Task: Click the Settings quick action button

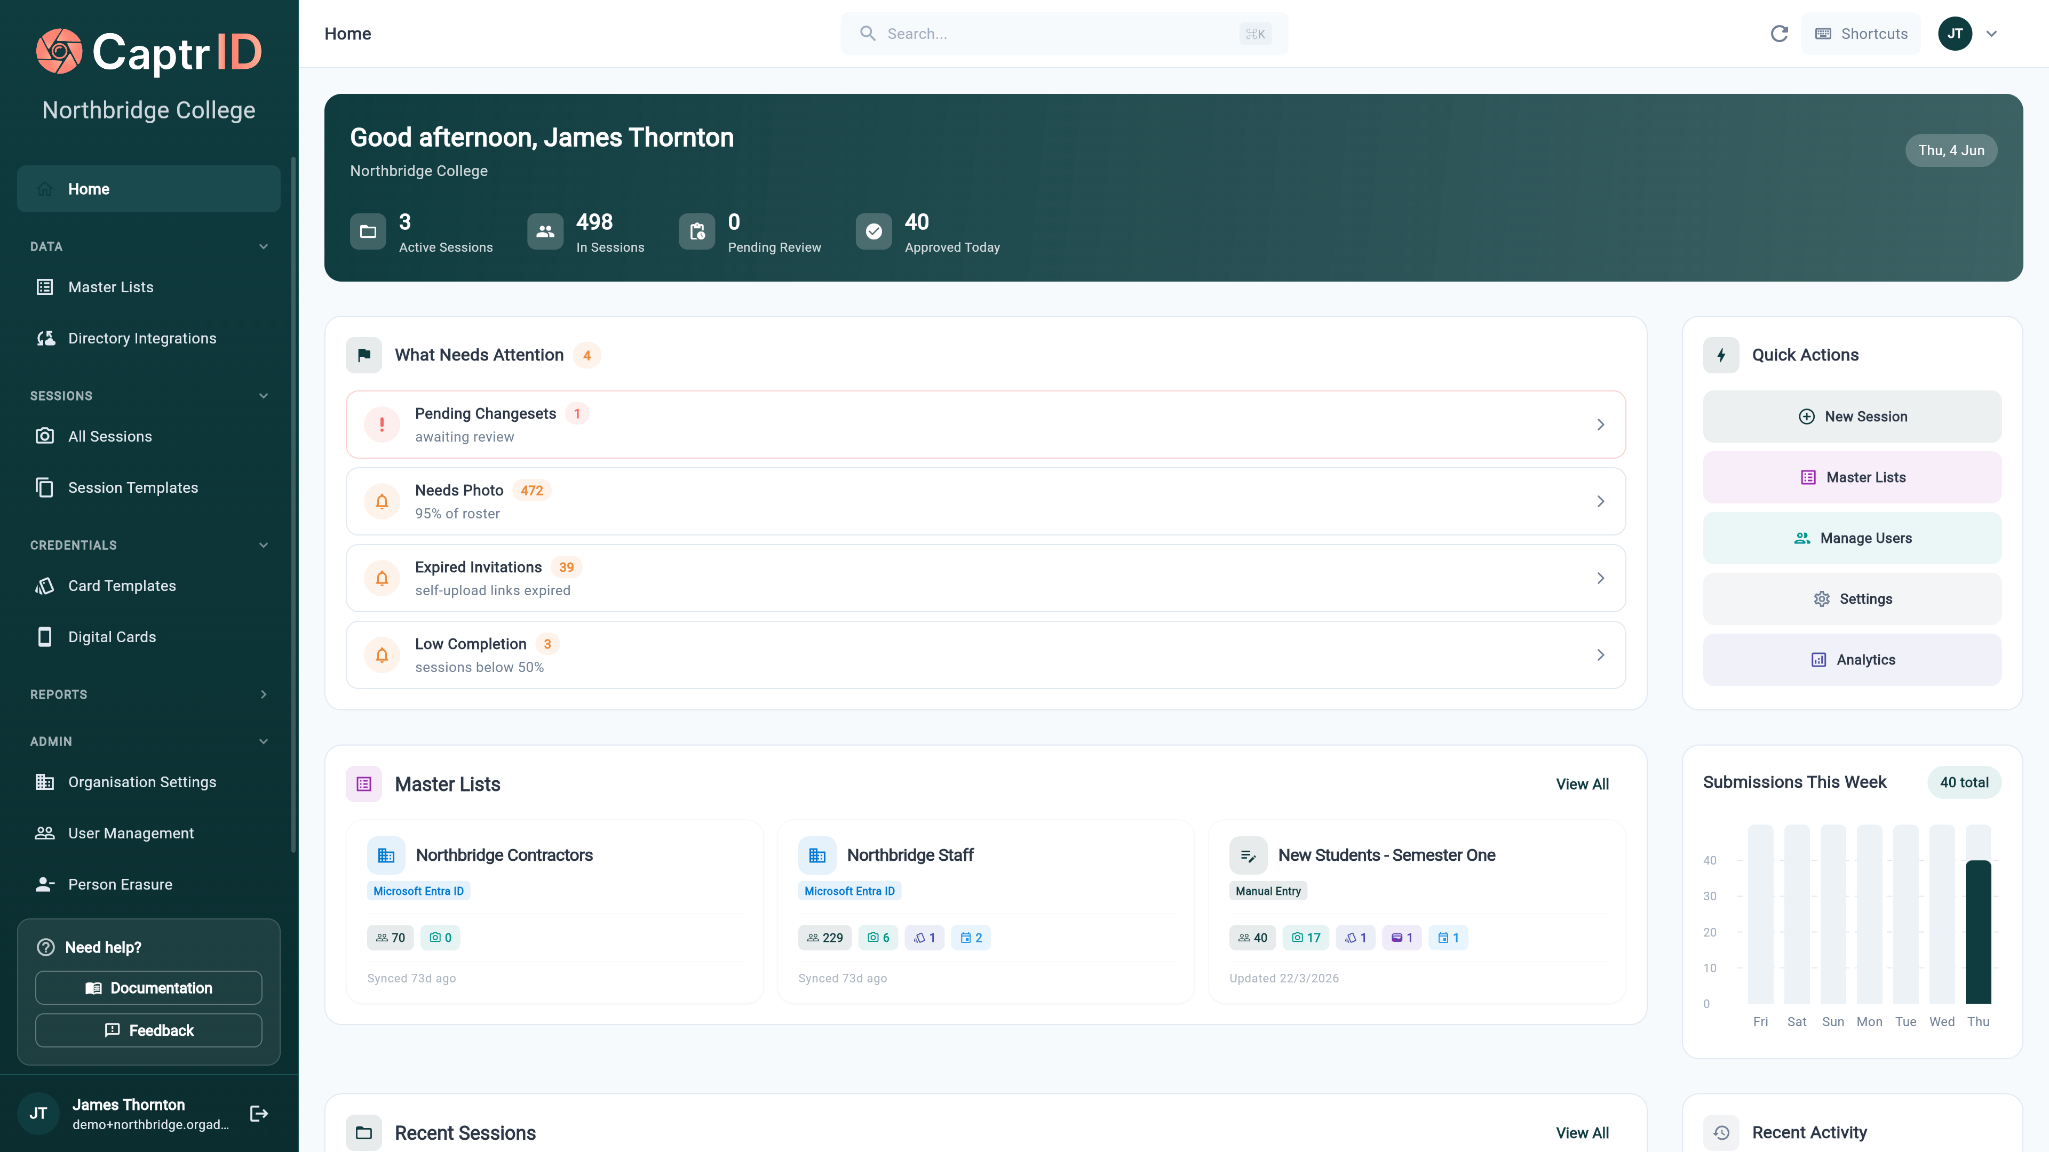Action: click(1852, 598)
